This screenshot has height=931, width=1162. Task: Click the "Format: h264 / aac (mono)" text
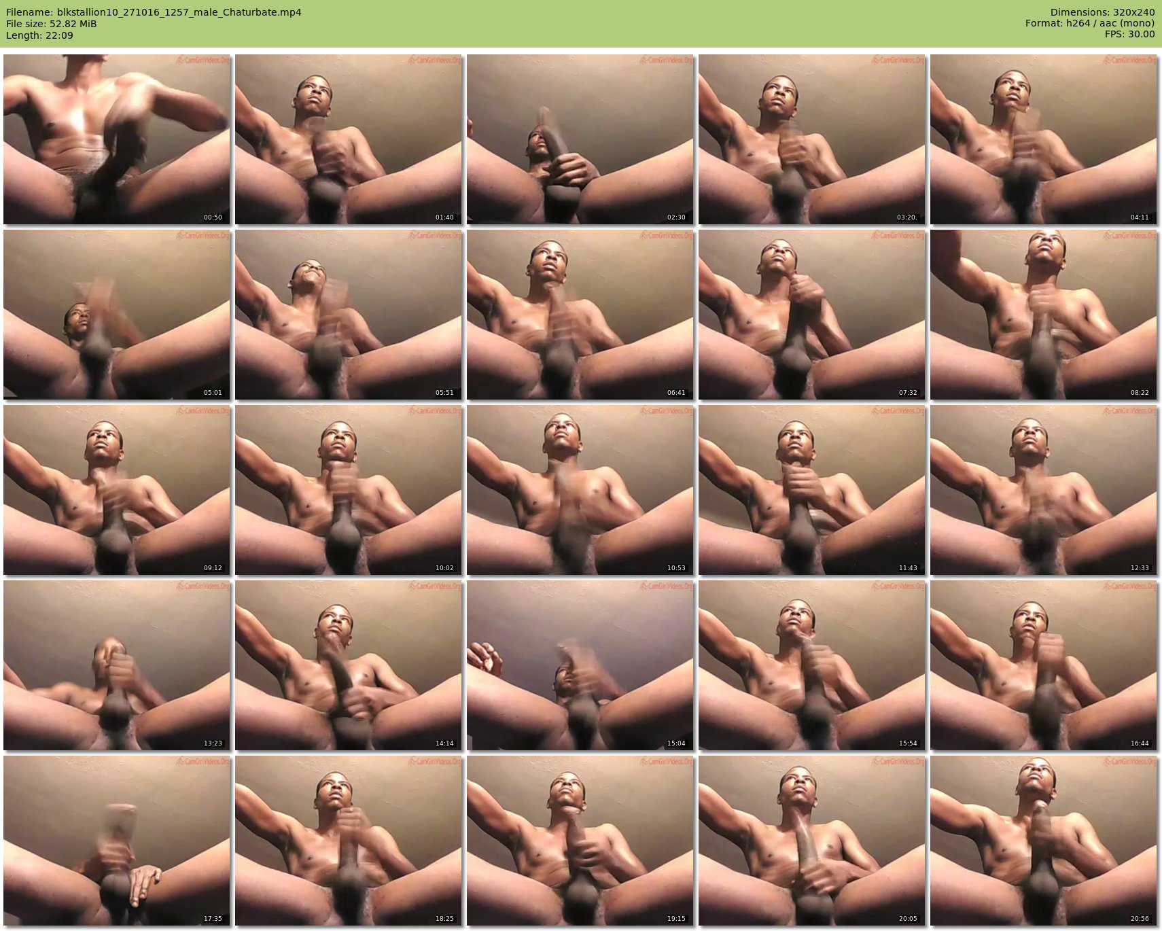pyautogui.click(x=1090, y=23)
